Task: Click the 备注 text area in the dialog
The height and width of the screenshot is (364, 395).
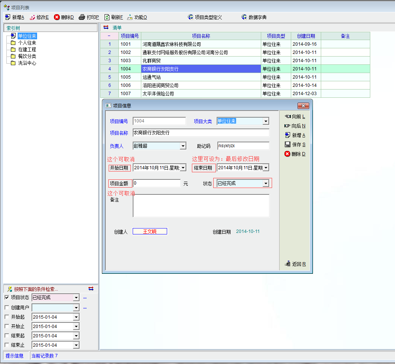Action: [201, 206]
